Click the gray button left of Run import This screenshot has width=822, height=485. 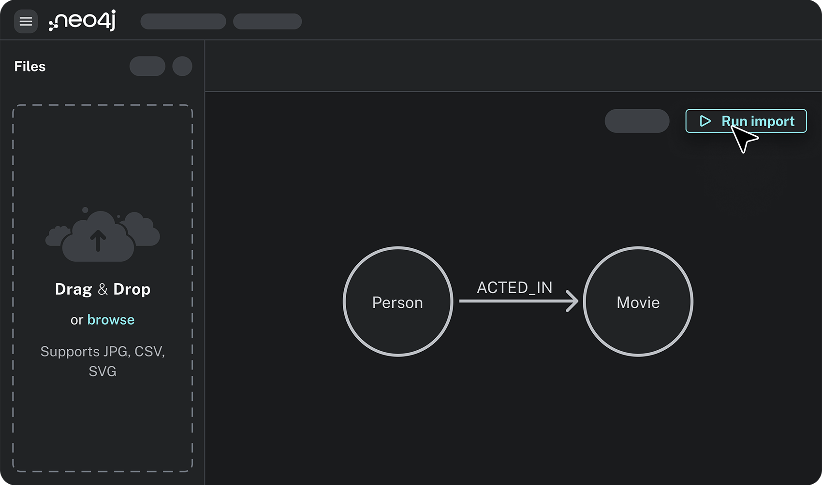click(637, 121)
